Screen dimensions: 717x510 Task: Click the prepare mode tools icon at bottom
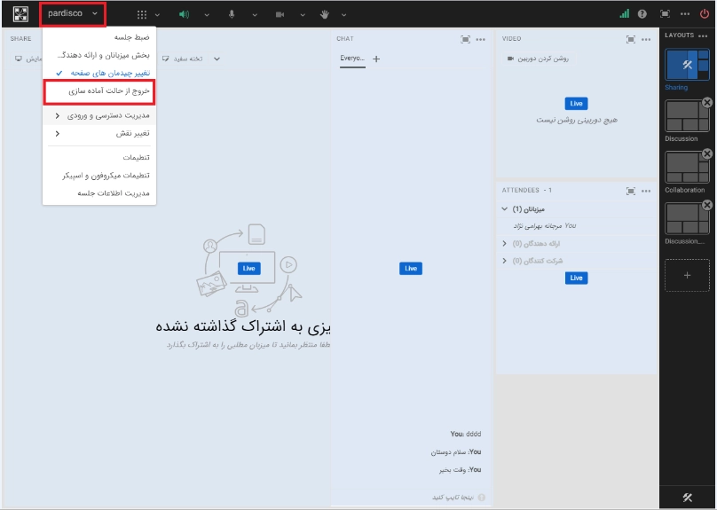pyautogui.click(x=688, y=498)
